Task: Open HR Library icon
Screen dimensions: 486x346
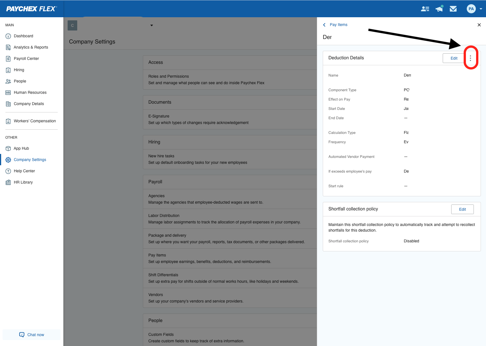Action: point(8,182)
